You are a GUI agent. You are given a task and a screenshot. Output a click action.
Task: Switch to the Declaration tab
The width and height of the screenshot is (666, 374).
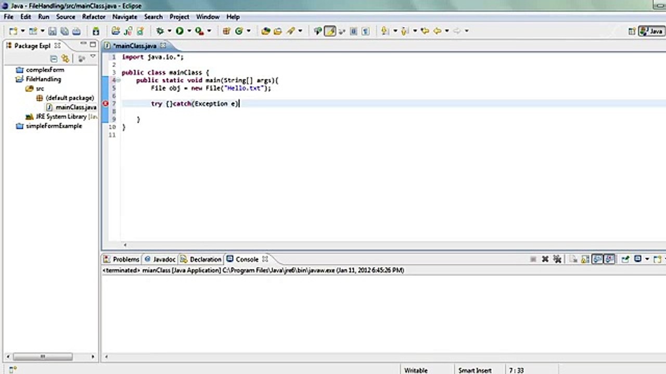point(201,259)
